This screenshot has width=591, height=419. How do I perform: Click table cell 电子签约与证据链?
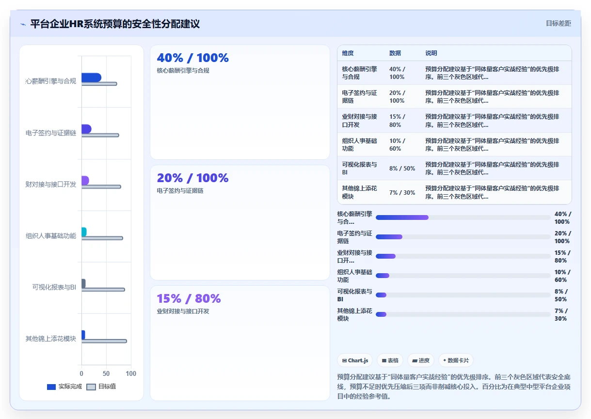click(360, 97)
